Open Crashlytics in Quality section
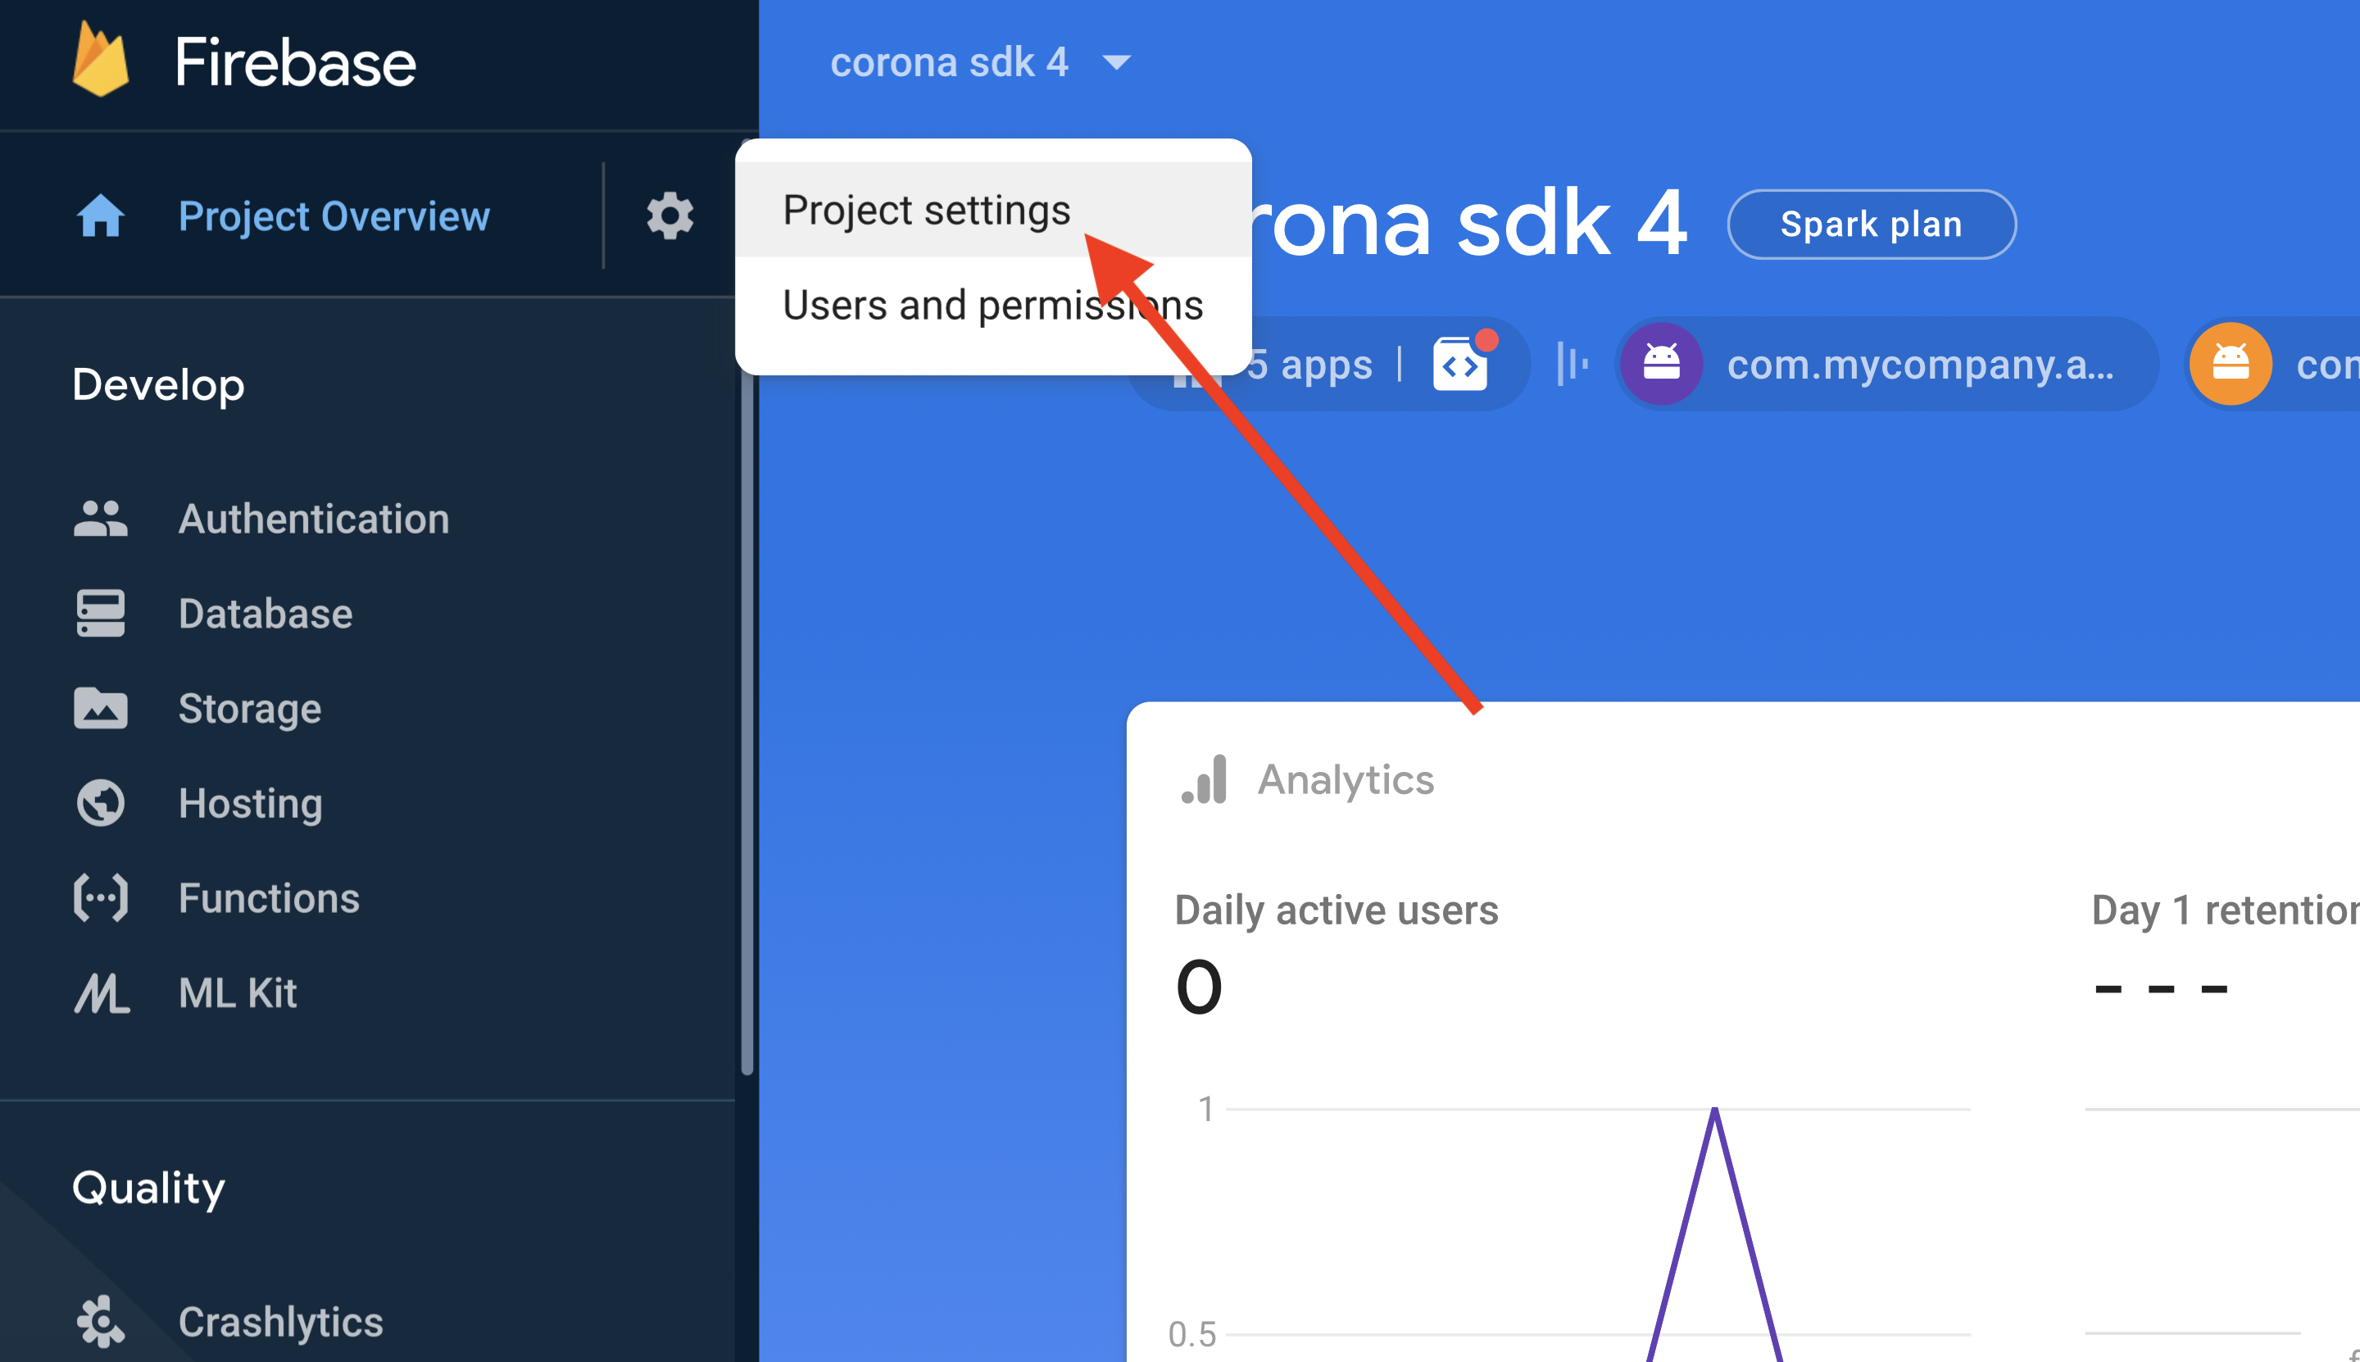The height and width of the screenshot is (1362, 2360). coord(280,1322)
